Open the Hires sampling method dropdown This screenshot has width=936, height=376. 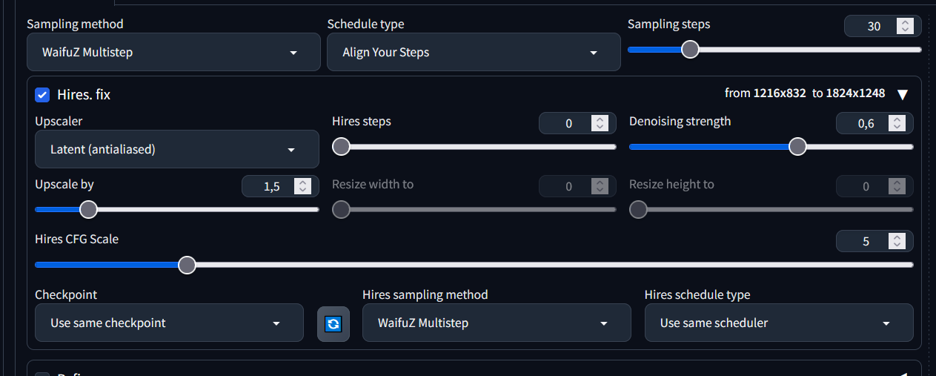(497, 323)
